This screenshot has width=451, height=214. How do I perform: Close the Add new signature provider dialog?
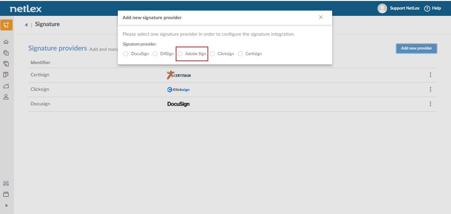[321, 17]
